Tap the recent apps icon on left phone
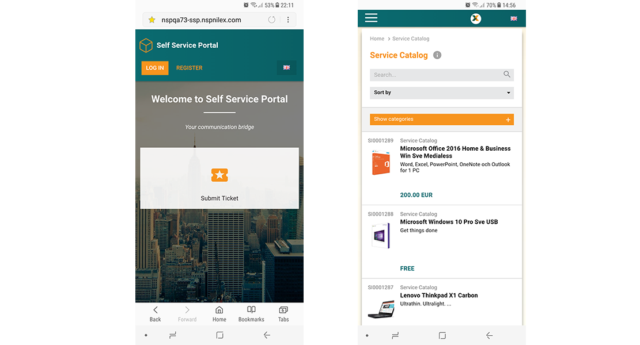640x345 pixels. click(173, 335)
